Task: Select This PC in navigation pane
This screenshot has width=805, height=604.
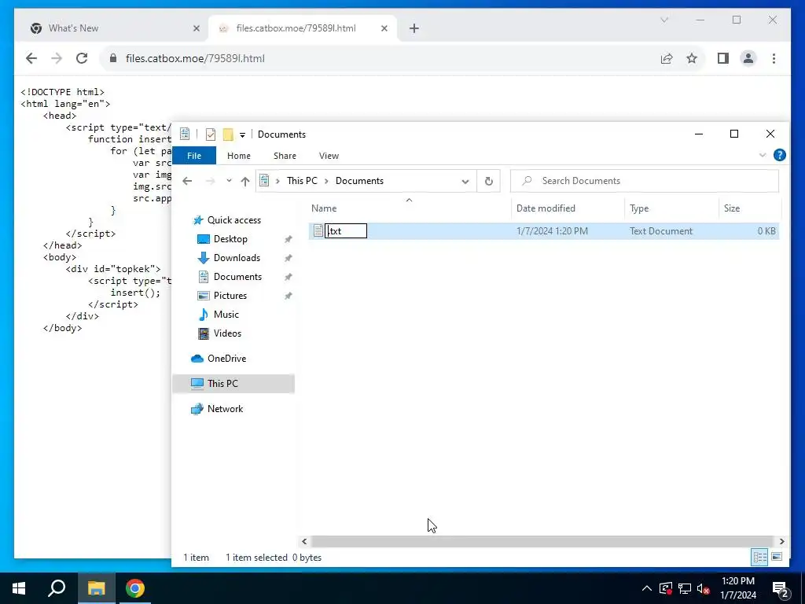Action: click(233, 384)
